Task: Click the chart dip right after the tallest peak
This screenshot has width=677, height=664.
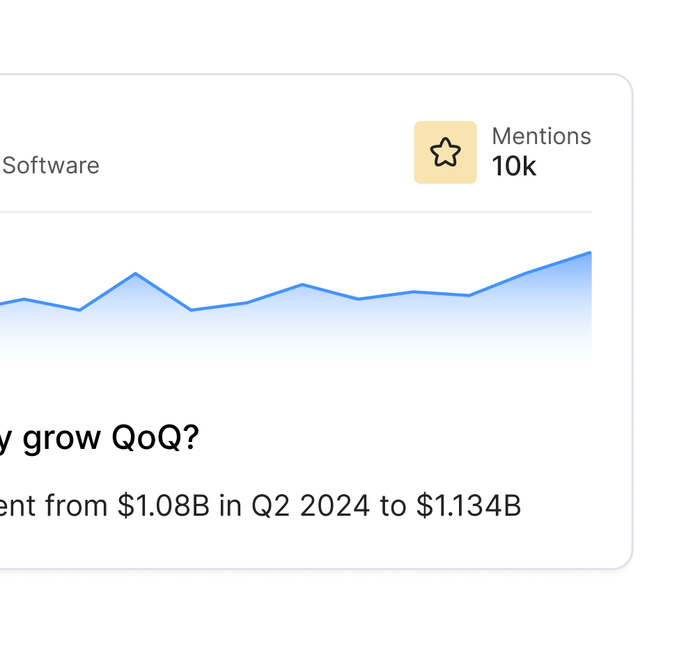Action: click(192, 310)
